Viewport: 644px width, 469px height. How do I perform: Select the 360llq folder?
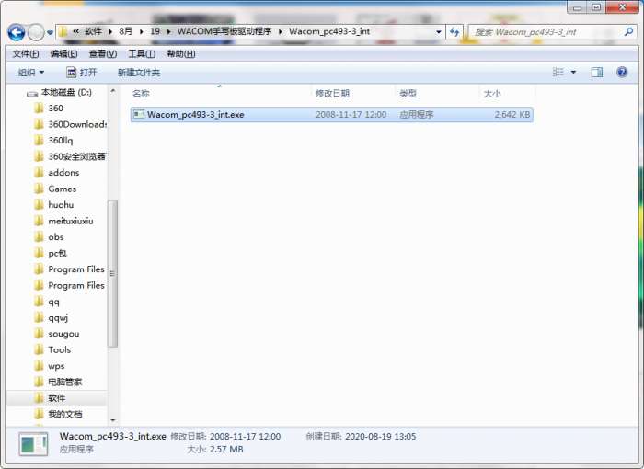click(61, 141)
